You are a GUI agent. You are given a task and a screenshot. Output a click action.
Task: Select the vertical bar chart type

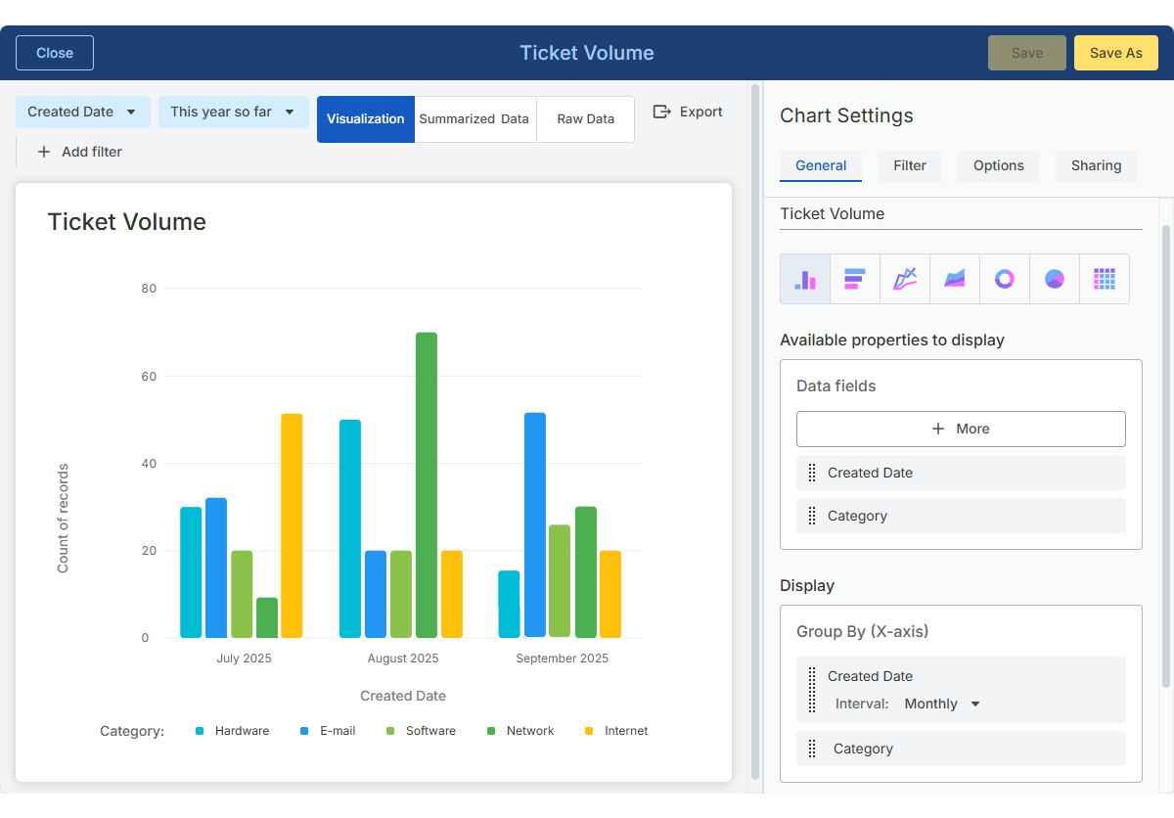point(805,279)
